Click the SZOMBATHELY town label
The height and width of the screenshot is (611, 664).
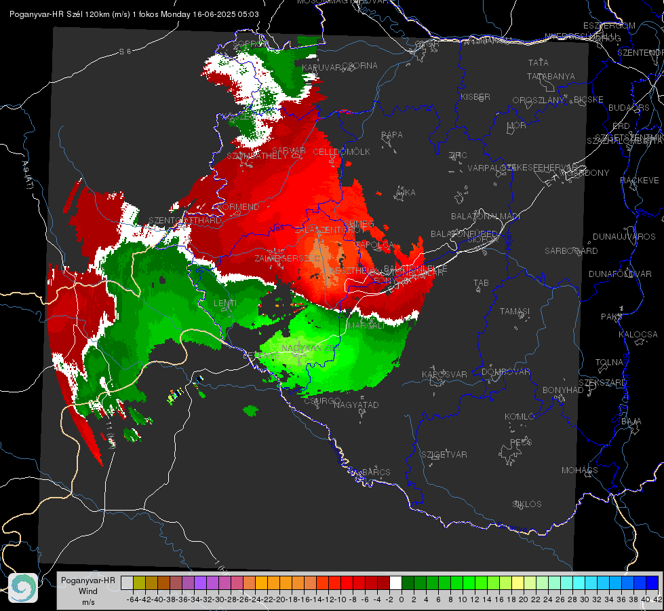pyautogui.click(x=257, y=156)
